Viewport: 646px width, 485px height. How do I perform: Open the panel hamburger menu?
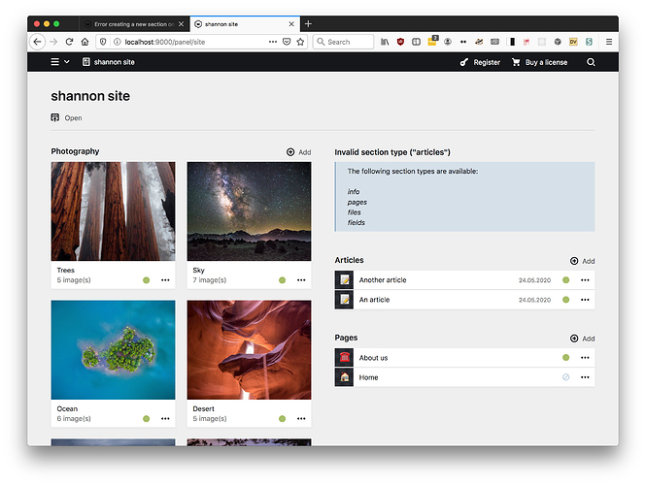coord(54,62)
